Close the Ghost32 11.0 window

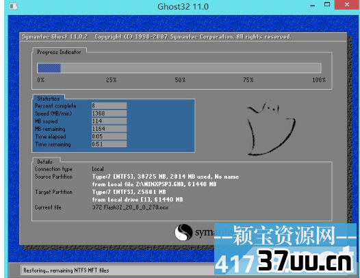(347, 5)
